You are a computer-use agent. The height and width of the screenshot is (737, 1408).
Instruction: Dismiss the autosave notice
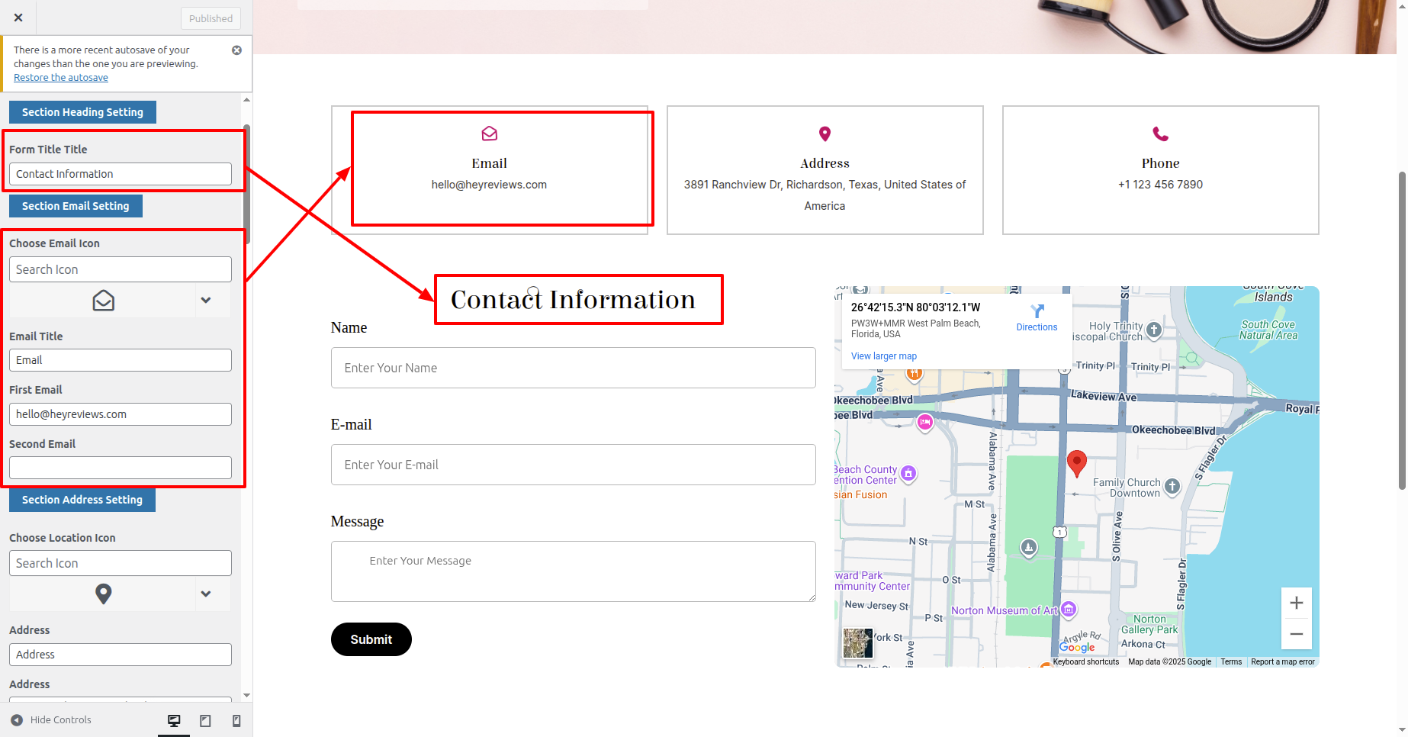236,50
